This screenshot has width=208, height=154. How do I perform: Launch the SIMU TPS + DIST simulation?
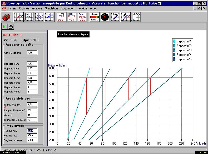pyautogui.click(x=62, y=17)
